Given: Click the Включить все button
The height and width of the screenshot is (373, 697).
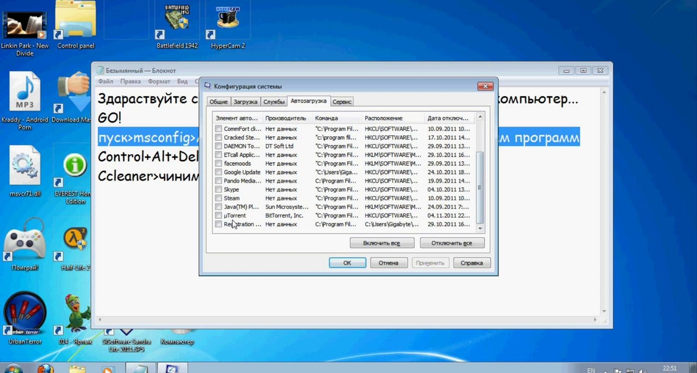Looking at the screenshot, I should (x=382, y=243).
